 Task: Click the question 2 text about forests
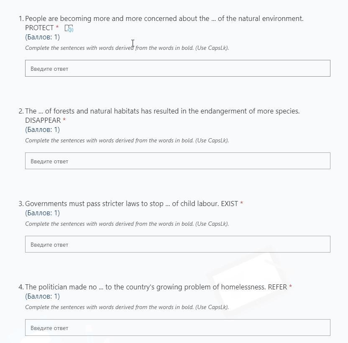(x=162, y=111)
